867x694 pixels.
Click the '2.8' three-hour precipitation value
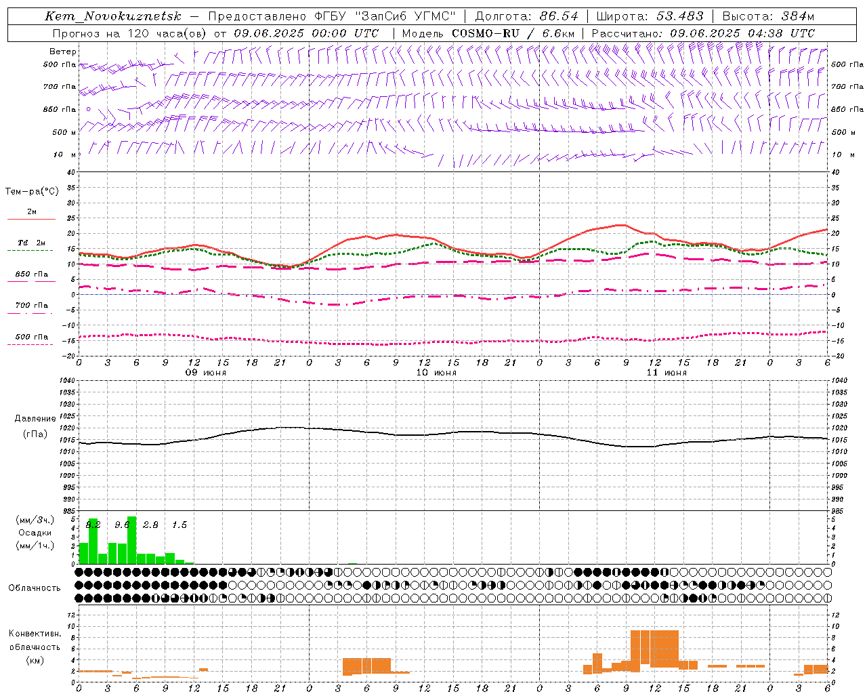150,525
